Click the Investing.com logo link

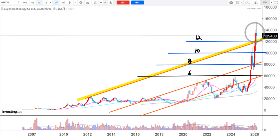point(12,112)
